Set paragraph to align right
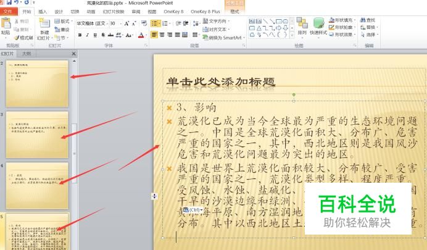 (170, 35)
